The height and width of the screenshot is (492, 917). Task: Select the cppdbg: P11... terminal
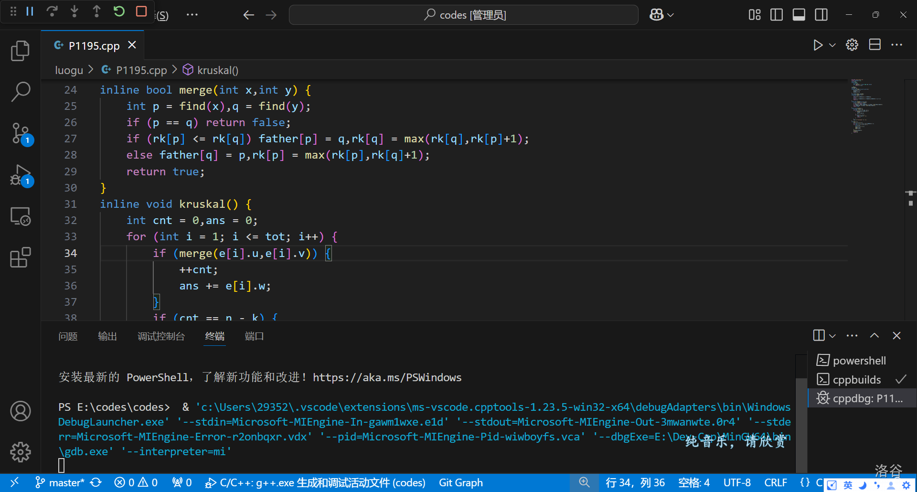point(862,398)
